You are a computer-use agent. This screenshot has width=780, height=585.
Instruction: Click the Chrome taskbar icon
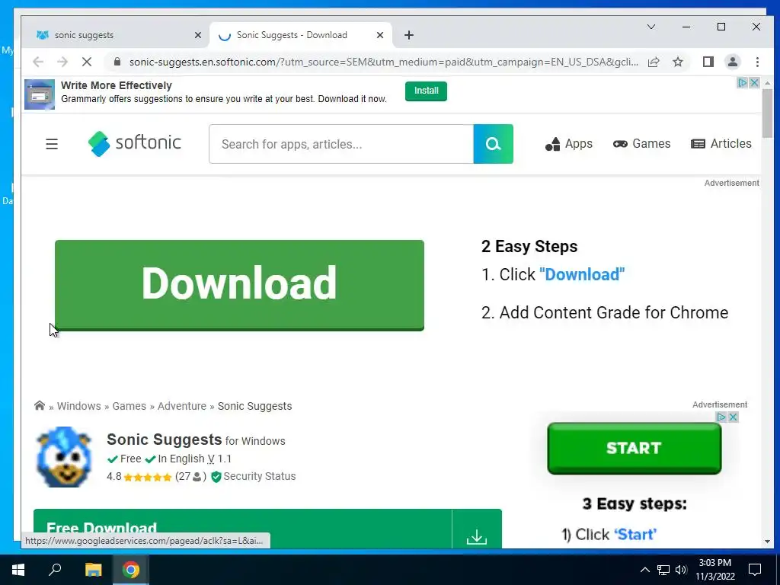pyautogui.click(x=131, y=570)
